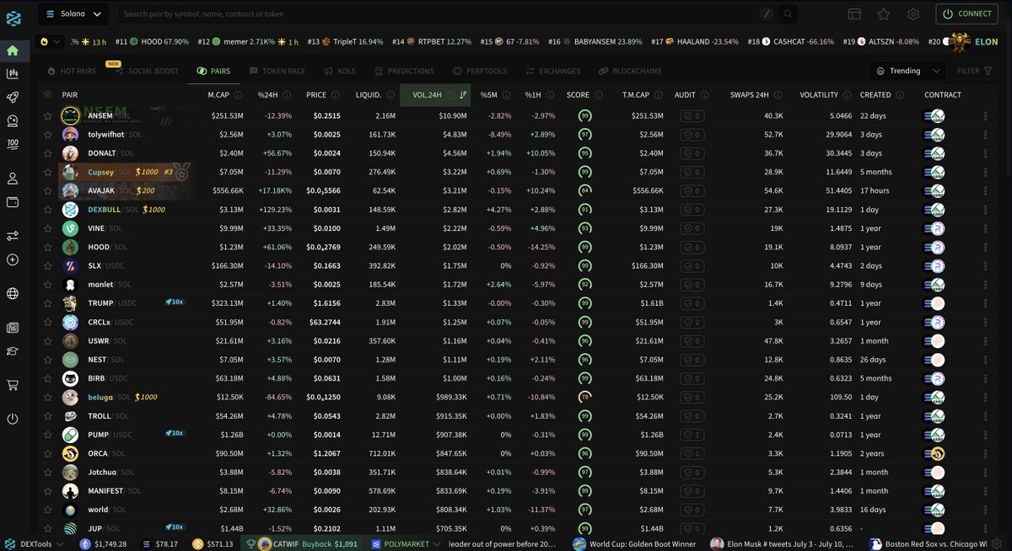Open the user account icon in sidebar
1012x551 pixels.
13,179
